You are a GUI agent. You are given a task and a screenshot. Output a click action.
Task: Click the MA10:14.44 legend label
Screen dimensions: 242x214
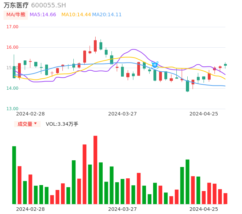click(76, 15)
